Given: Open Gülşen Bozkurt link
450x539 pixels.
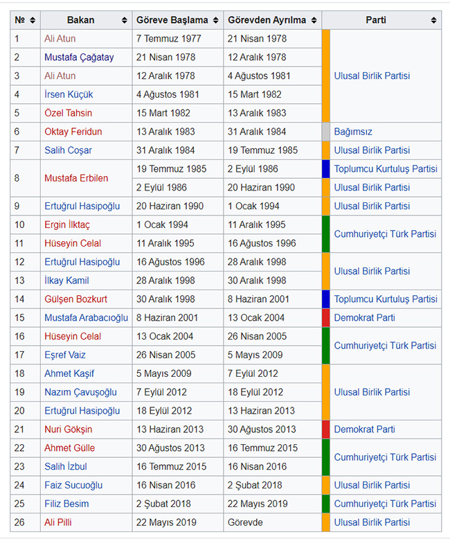Looking at the screenshot, I should [x=75, y=299].
